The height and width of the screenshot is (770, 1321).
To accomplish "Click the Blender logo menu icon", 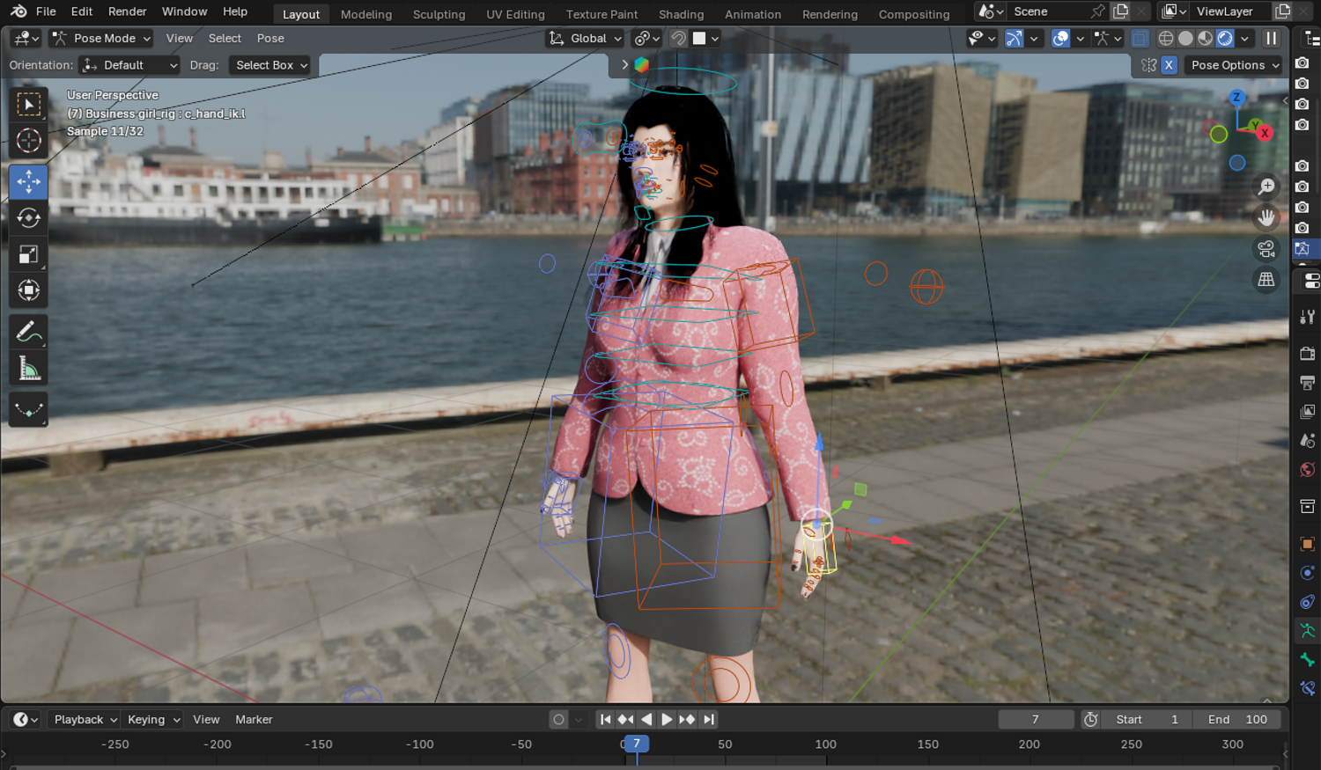I will click(x=18, y=11).
